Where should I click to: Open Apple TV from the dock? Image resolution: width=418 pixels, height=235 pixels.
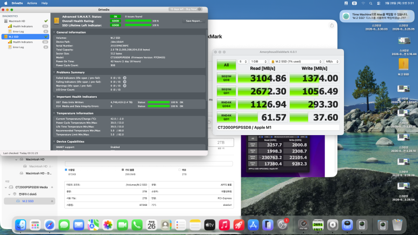[x=209, y=225]
